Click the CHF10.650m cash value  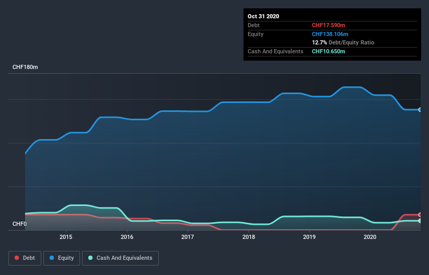pyautogui.click(x=328, y=51)
